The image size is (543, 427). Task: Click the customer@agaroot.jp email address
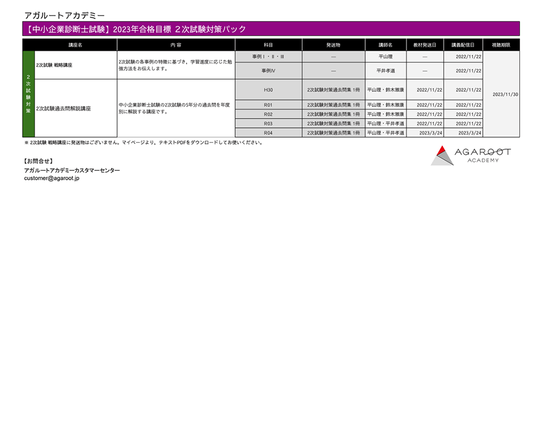click(x=52, y=178)
